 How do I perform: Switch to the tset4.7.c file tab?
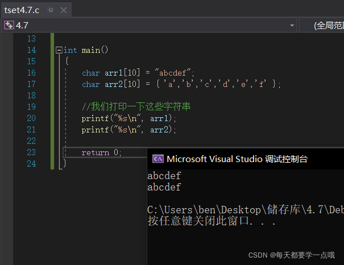22,10
